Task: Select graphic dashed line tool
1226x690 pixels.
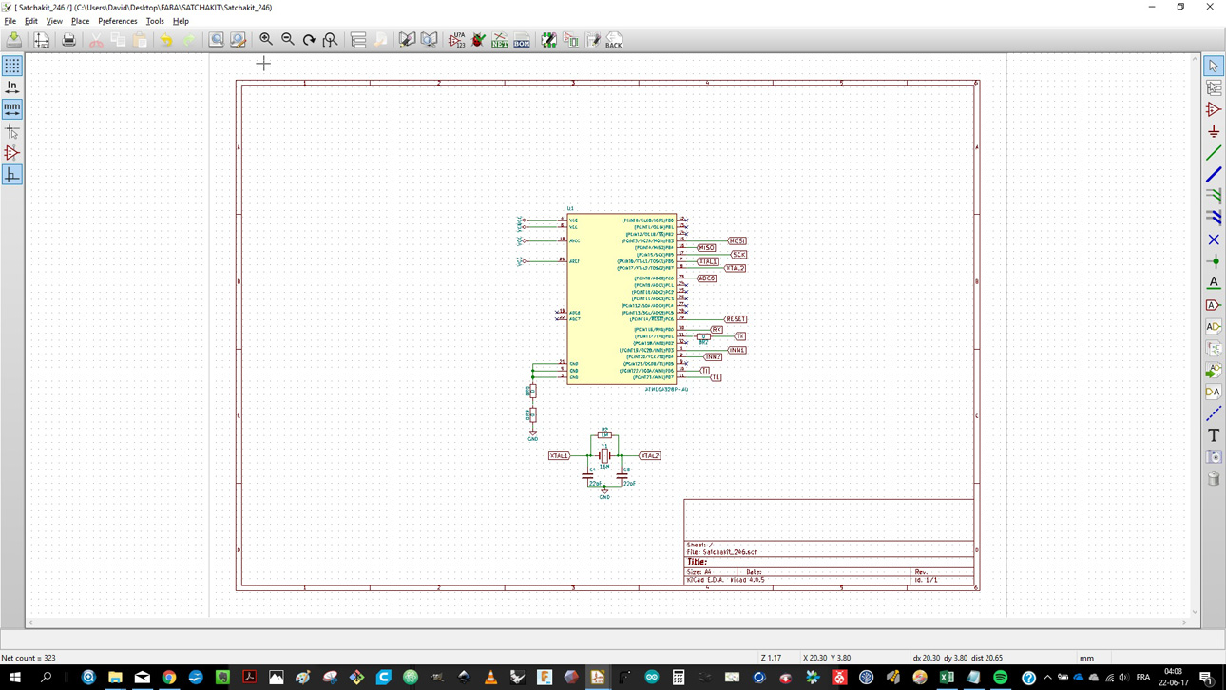Action: point(1214,413)
